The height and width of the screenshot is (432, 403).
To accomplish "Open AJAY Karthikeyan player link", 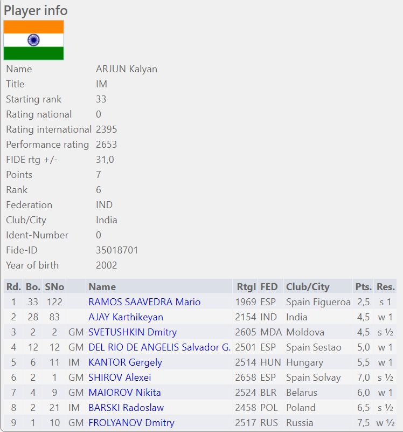I will point(126,317).
